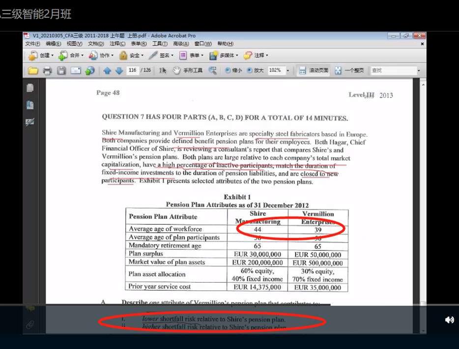Click the 一个整页 single page button

350,71
